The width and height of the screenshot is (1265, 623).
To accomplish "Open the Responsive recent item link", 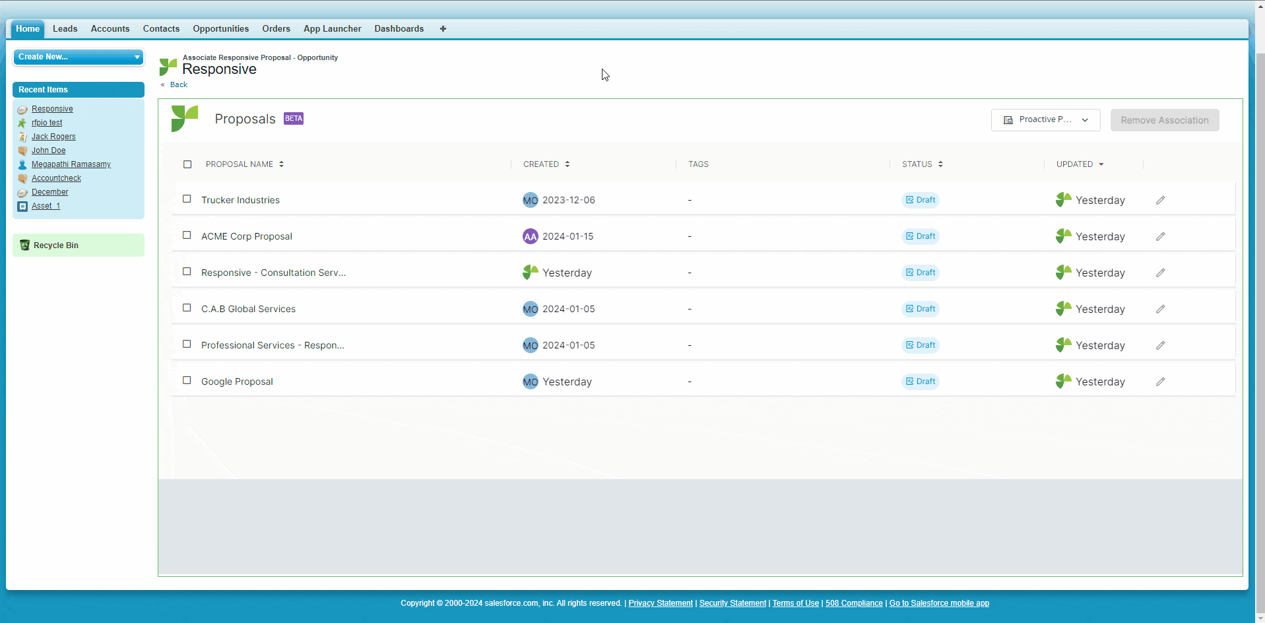I will 52,109.
